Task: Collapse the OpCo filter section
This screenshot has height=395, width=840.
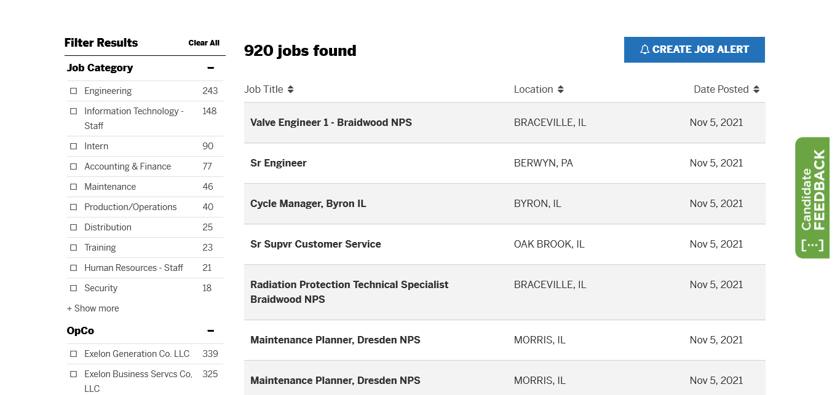Action: tap(210, 331)
